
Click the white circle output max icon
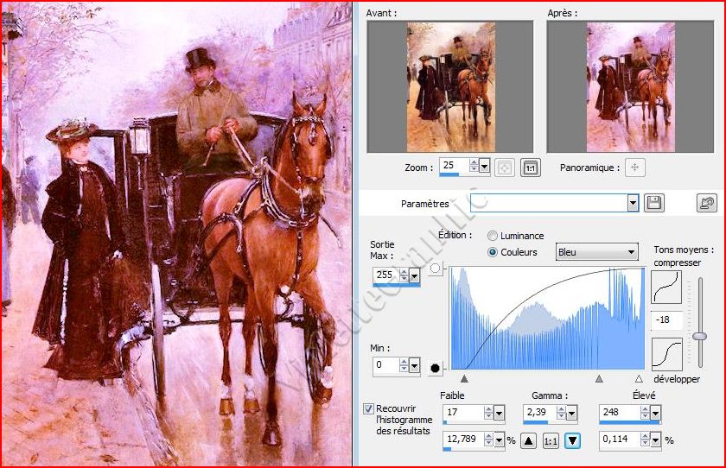pyautogui.click(x=436, y=270)
